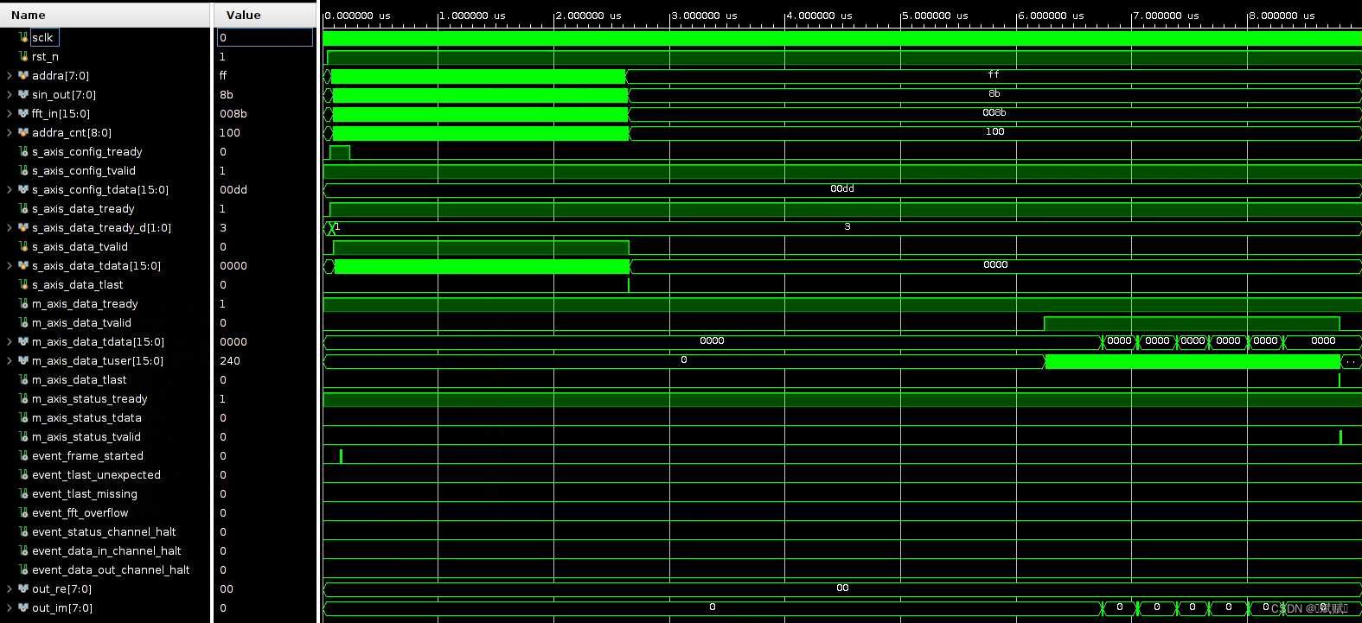Click the event_fft_overflow signal icon

pyautogui.click(x=24, y=512)
